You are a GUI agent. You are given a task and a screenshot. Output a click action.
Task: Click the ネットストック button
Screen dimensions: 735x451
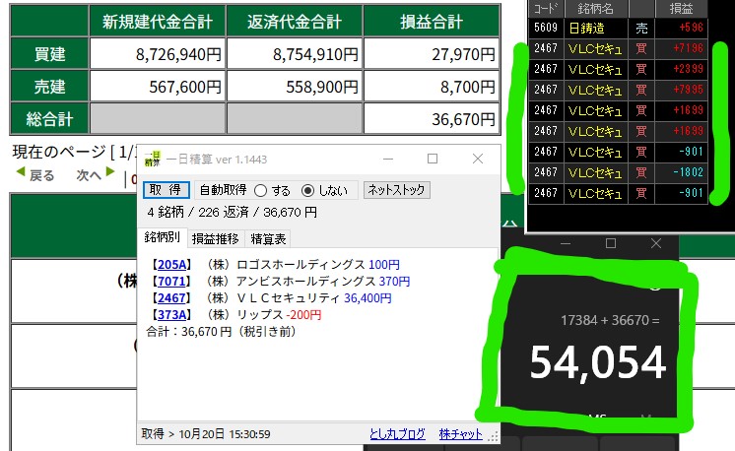[396, 190]
